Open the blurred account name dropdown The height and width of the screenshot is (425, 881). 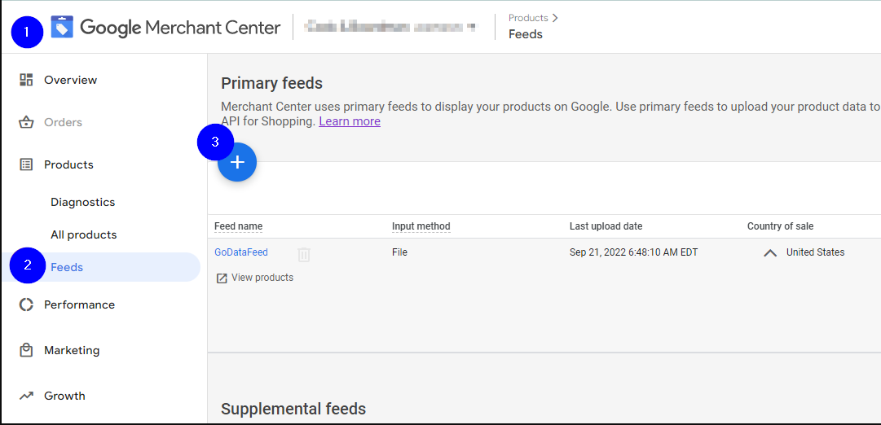coord(390,27)
